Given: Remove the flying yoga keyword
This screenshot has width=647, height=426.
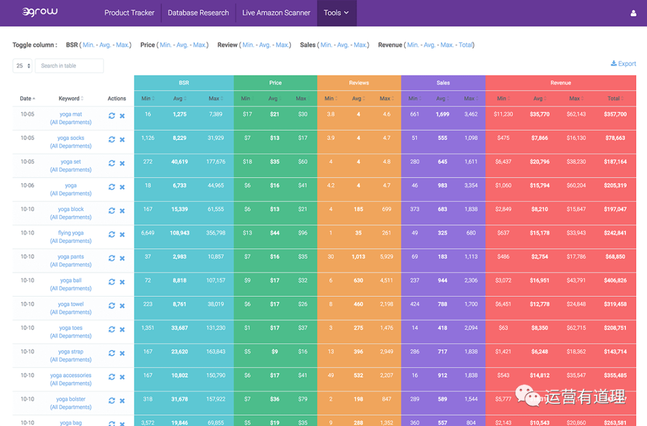Looking at the screenshot, I should (x=122, y=235).
